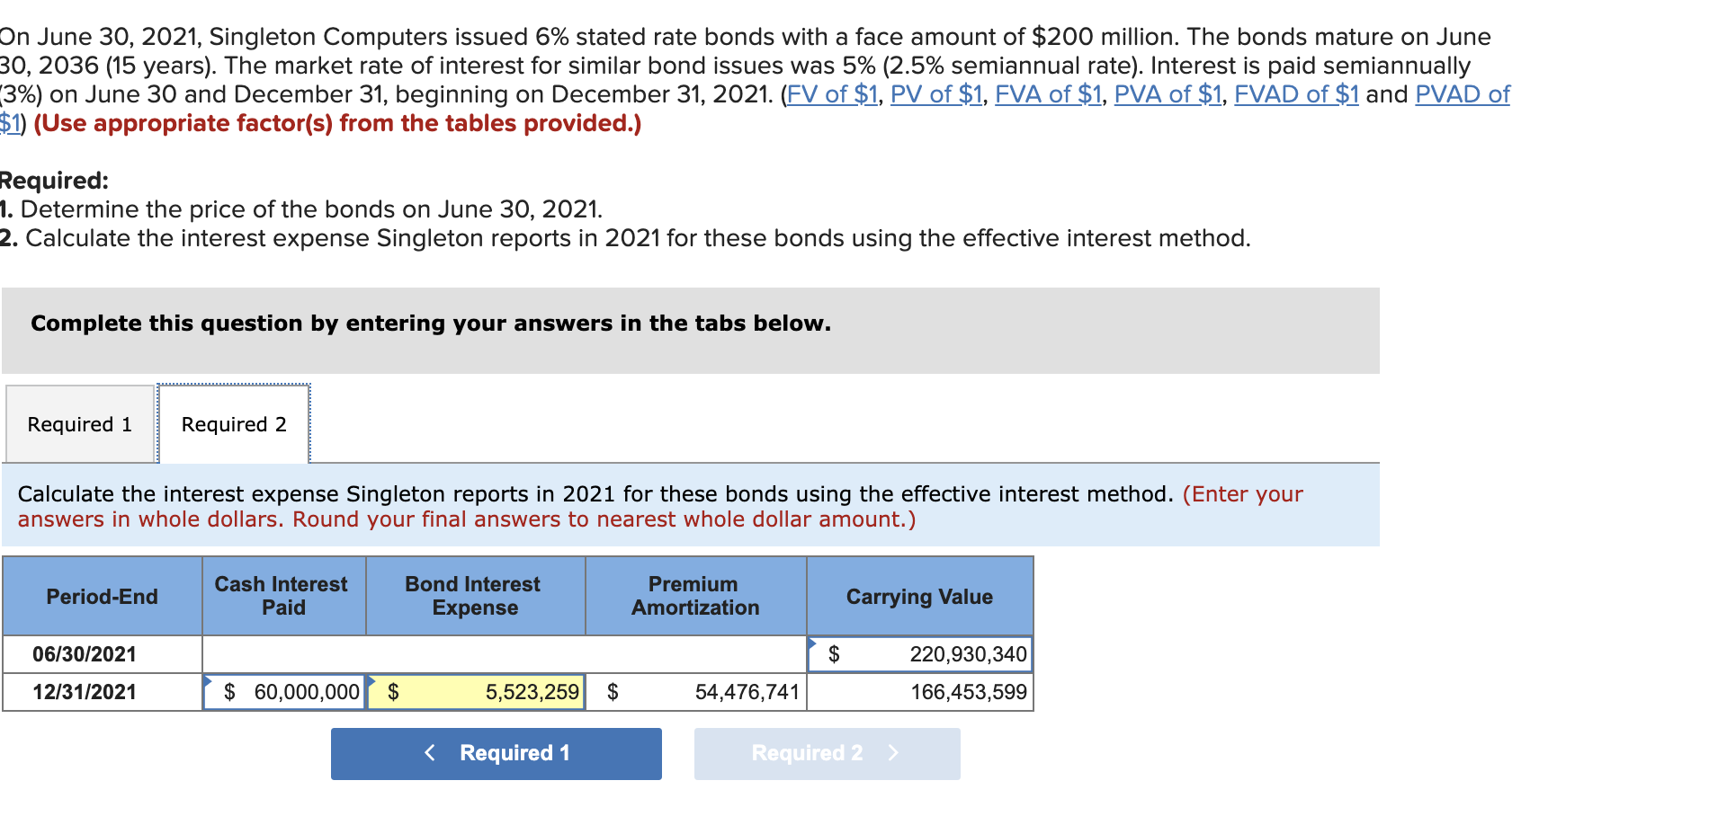This screenshot has width=1709, height=825.
Task: Click the comment marker on the 5,523,259 cell
Action: click(371, 680)
